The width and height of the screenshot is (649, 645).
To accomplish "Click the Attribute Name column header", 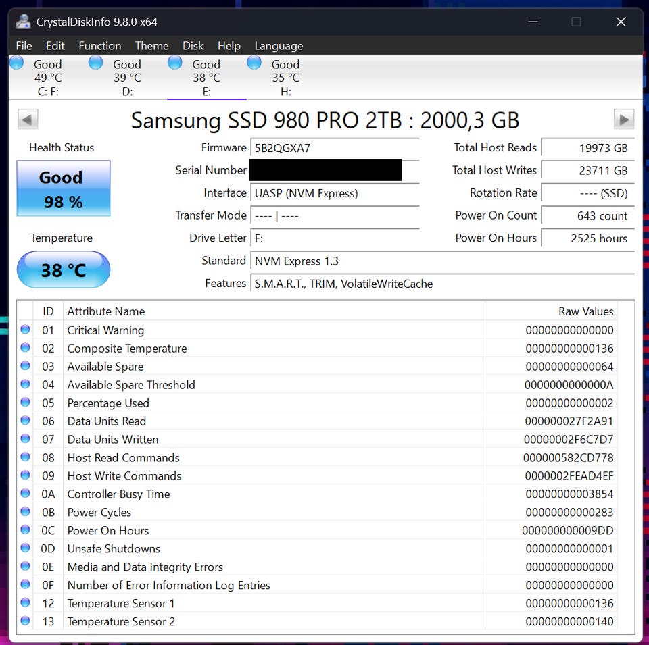I will pyautogui.click(x=274, y=311).
